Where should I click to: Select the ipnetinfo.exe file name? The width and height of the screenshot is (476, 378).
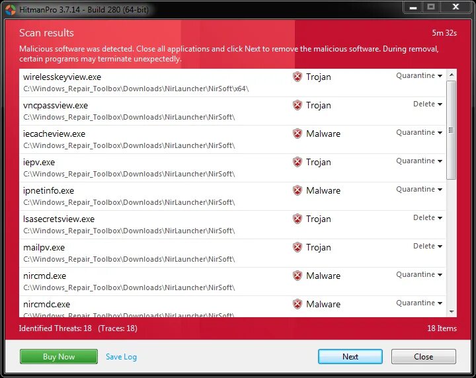[48, 191]
